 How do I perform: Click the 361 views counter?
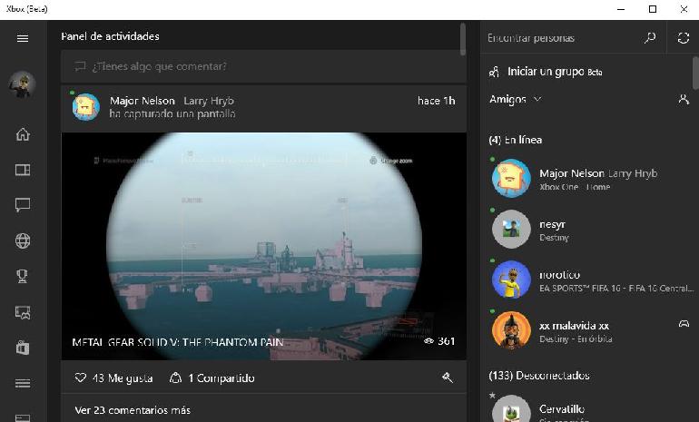click(439, 341)
